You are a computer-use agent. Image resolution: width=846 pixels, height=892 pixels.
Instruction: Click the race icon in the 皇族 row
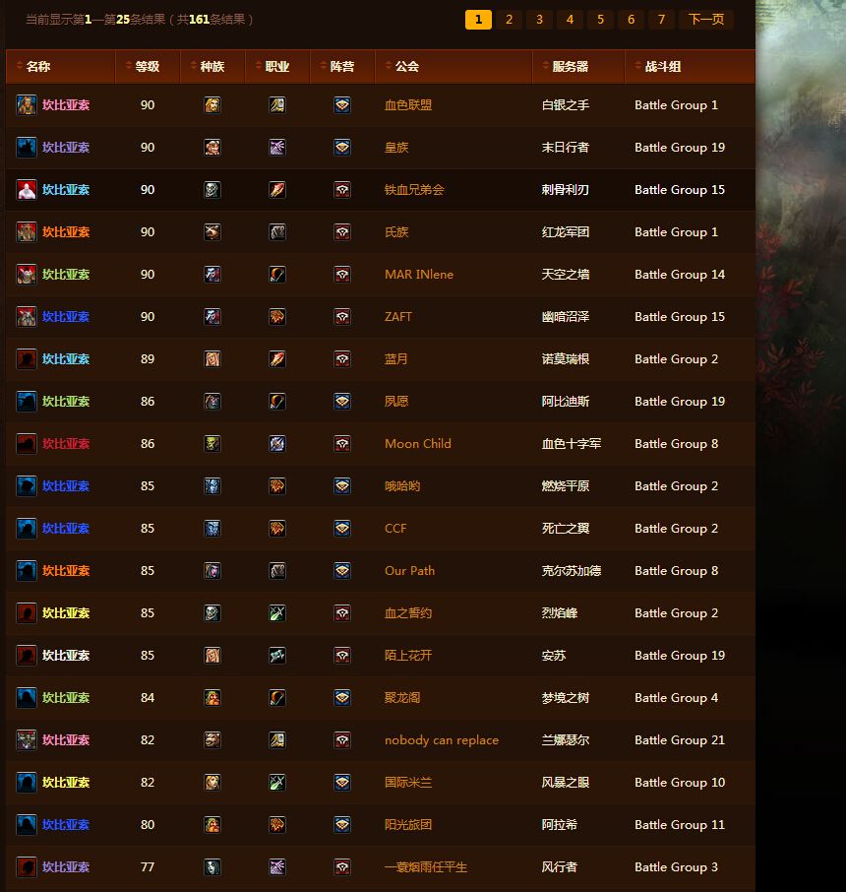tap(212, 148)
